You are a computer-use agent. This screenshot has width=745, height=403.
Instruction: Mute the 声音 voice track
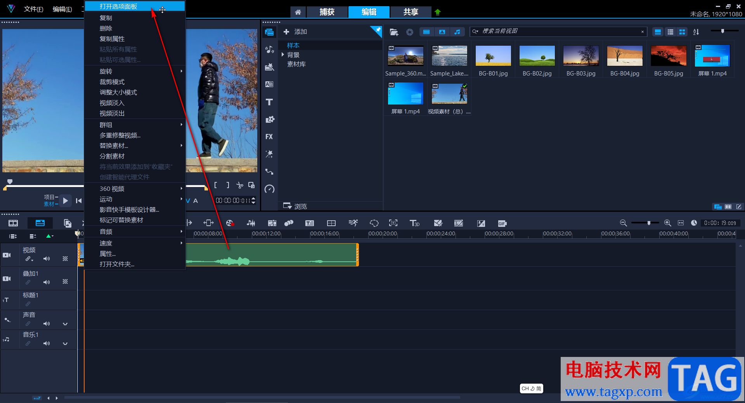pos(47,324)
